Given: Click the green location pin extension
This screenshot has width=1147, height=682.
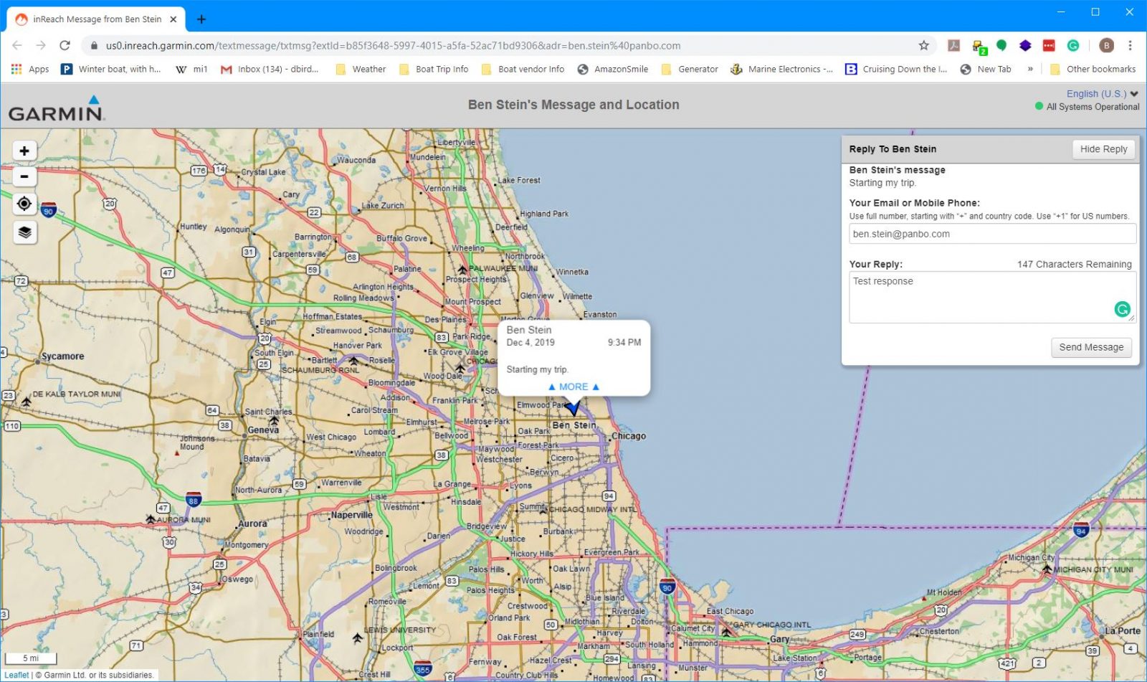Looking at the screenshot, I should (1001, 45).
